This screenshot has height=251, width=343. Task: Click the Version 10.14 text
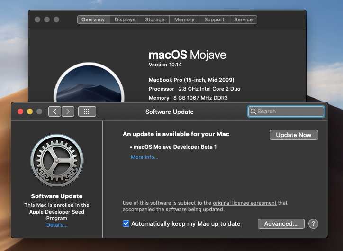point(165,65)
